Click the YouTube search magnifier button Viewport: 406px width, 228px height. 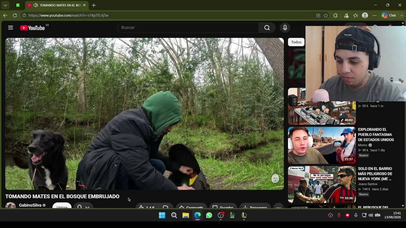[x=267, y=28]
